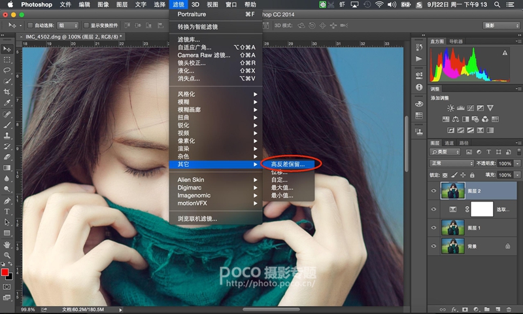Click the red foreground color swatch
This screenshot has height=314, width=523.
6,271
